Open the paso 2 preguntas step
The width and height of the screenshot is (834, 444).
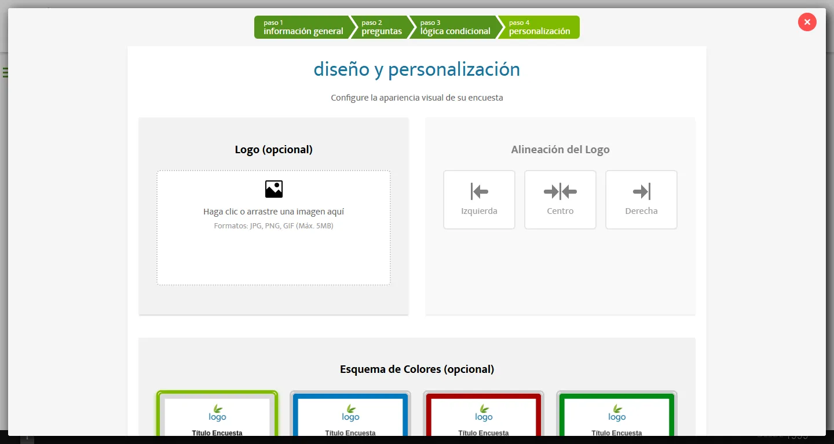point(382,27)
